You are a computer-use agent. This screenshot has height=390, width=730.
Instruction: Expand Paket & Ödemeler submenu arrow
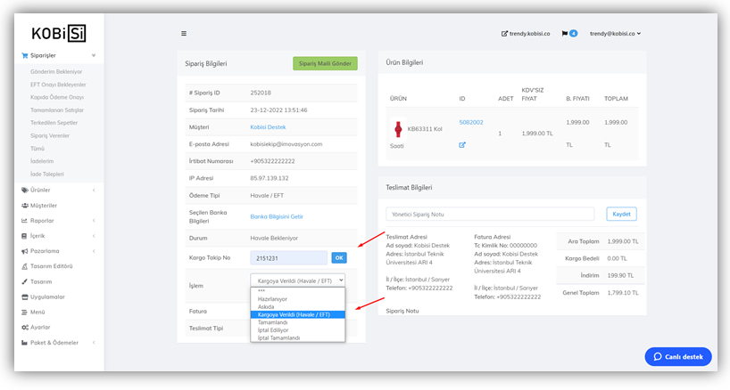pyautogui.click(x=94, y=343)
